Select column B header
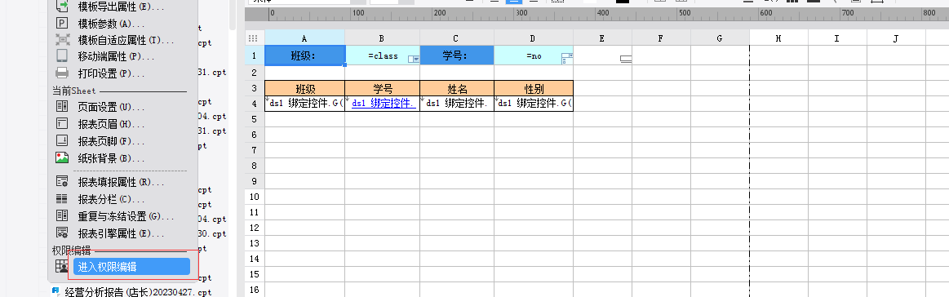Viewport: 949px width, 297px height. [x=383, y=38]
